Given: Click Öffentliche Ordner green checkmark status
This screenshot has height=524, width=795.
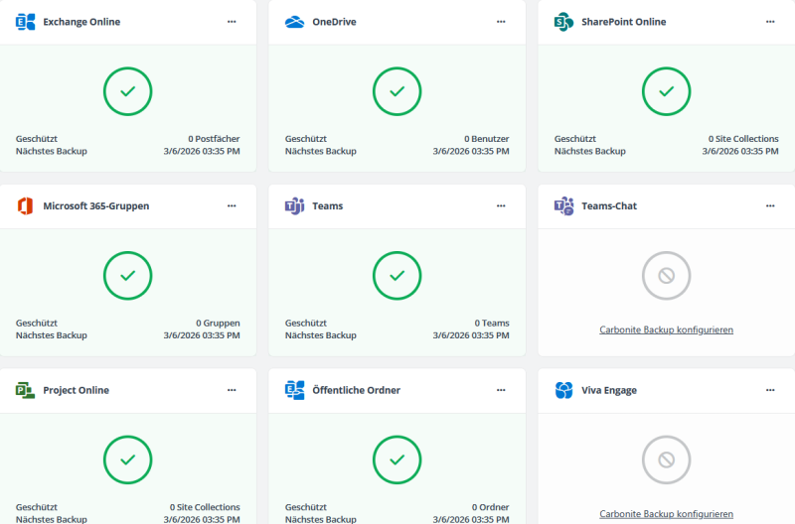Looking at the screenshot, I should (x=397, y=460).
